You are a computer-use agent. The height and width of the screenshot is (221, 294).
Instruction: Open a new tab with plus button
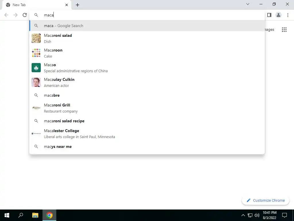point(78,5)
